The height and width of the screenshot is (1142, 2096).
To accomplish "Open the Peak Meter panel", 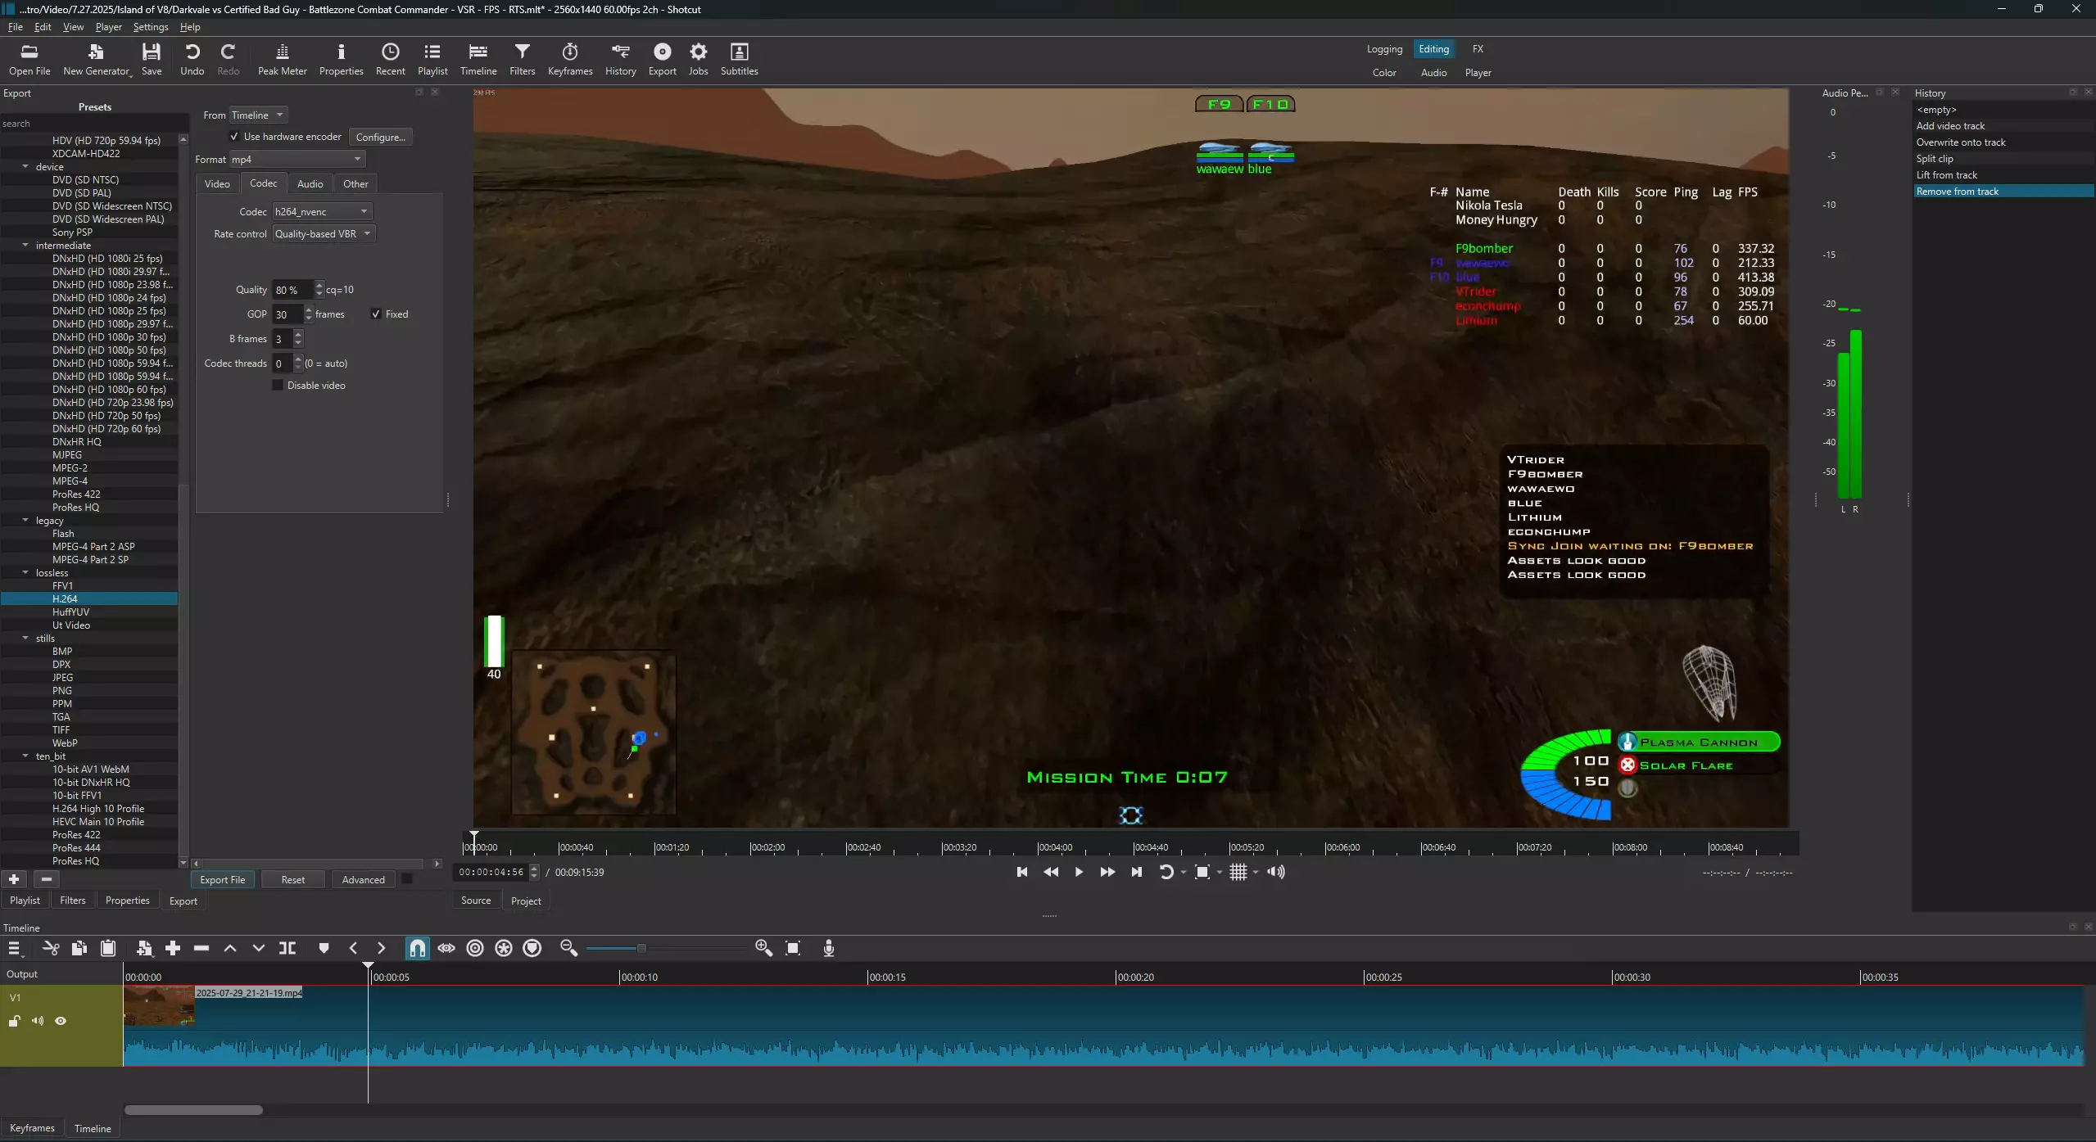I will point(282,59).
